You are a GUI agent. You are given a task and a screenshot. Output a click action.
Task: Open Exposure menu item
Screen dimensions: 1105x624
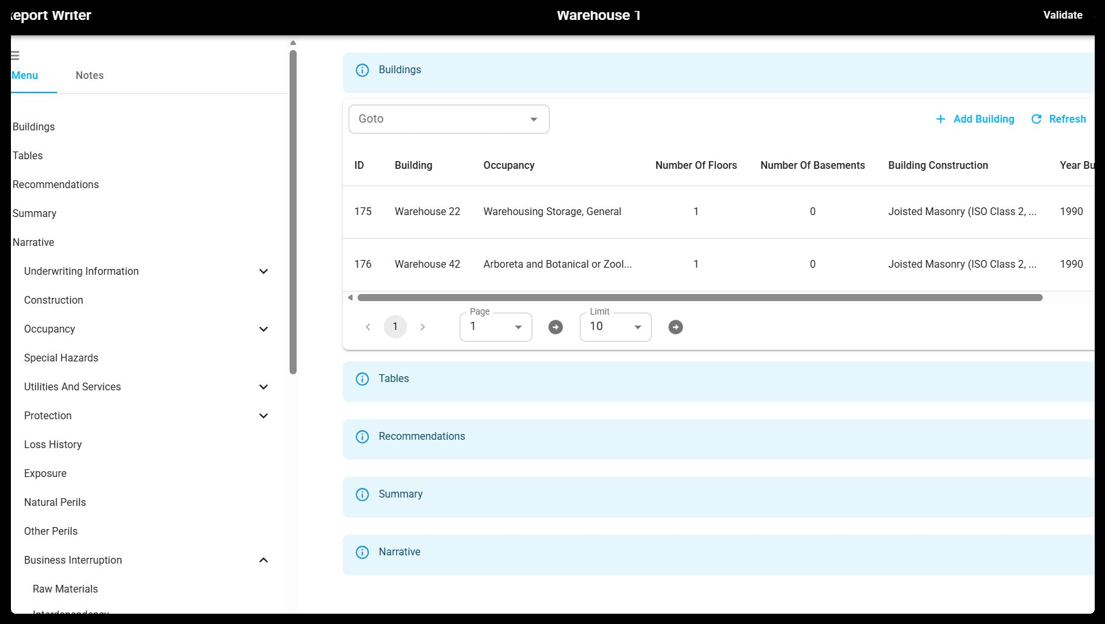pyautogui.click(x=45, y=474)
